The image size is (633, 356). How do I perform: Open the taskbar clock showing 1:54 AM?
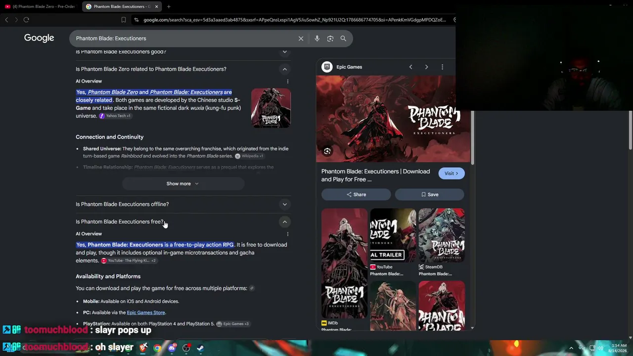pos(619,348)
